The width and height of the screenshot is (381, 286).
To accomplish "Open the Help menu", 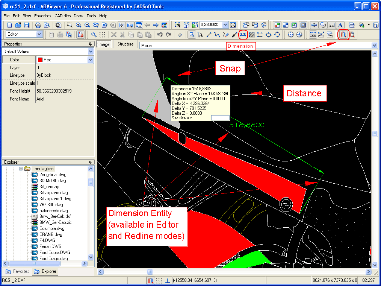I will (103, 16).
